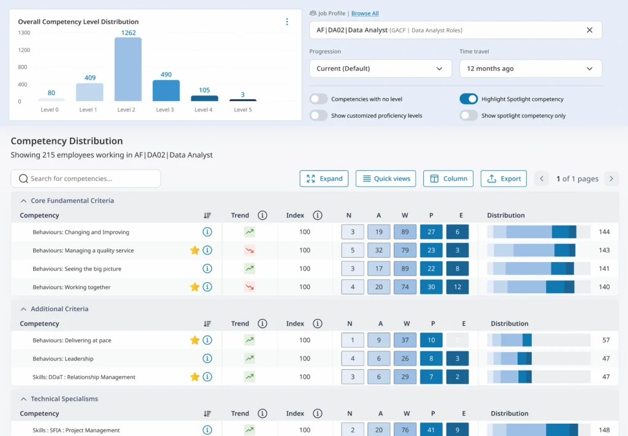628x436 pixels.
Task: Sort competencies in Additional Criteria section
Action: pos(207,323)
